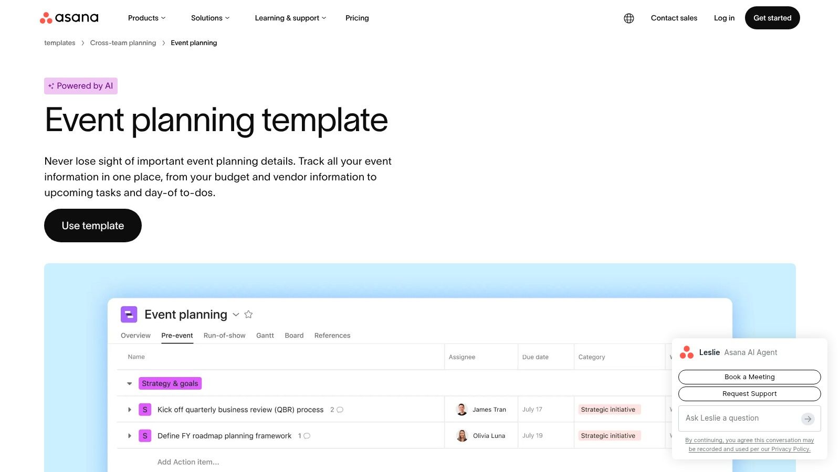Click the comment bubble on Kick off QBR task
This screenshot has width=840, height=472.
(340, 410)
